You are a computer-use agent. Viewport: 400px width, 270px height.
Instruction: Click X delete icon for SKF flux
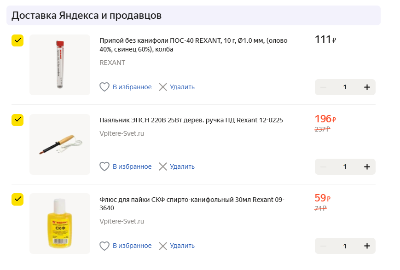pyautogui.click(x=163, y=246)
